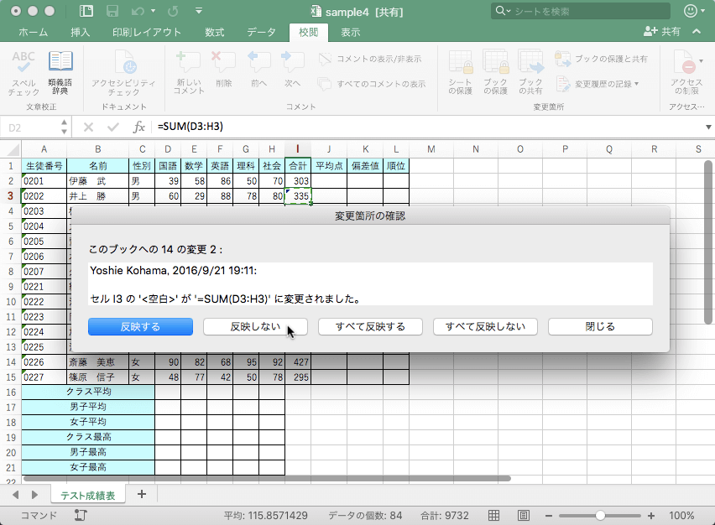This screenshot has width=715, height=525.
Task: Click the Select All corner triangle
Action: [13, 149]
